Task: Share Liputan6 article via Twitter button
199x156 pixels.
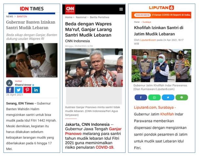Action: click(x=168, y=97)
